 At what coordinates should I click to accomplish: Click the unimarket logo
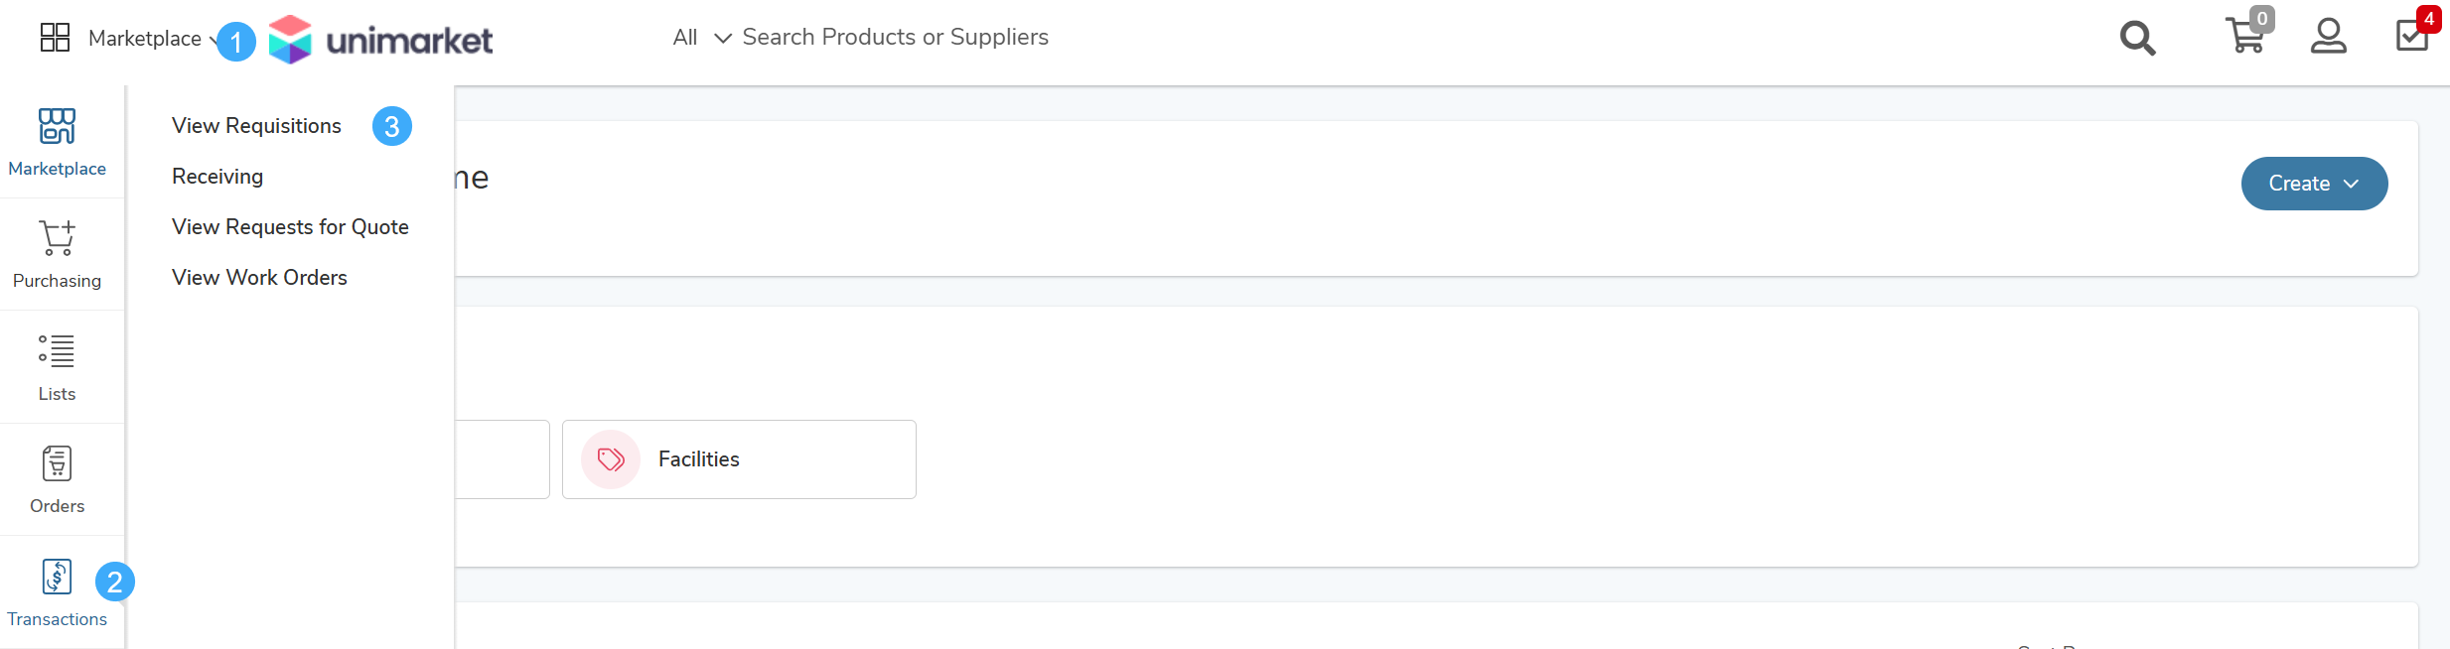[380, 40]
